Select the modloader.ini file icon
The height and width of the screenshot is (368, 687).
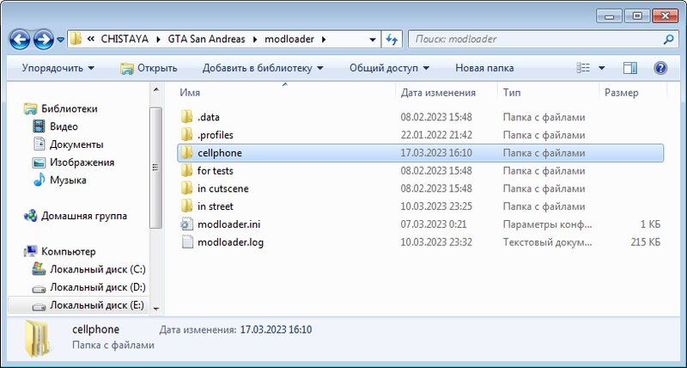186,224
